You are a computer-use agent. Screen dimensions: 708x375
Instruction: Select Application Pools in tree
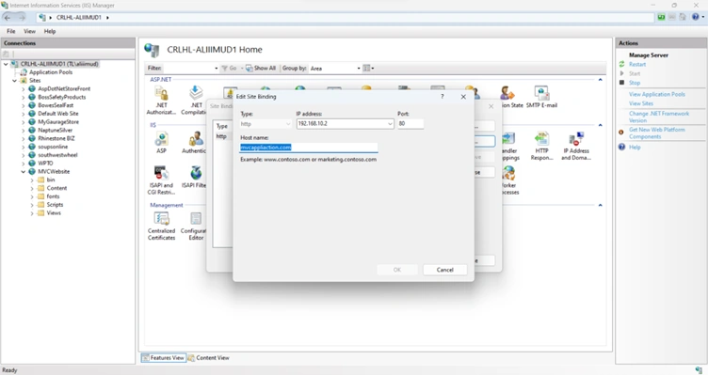pyautogui.click(x=51, y=72)
